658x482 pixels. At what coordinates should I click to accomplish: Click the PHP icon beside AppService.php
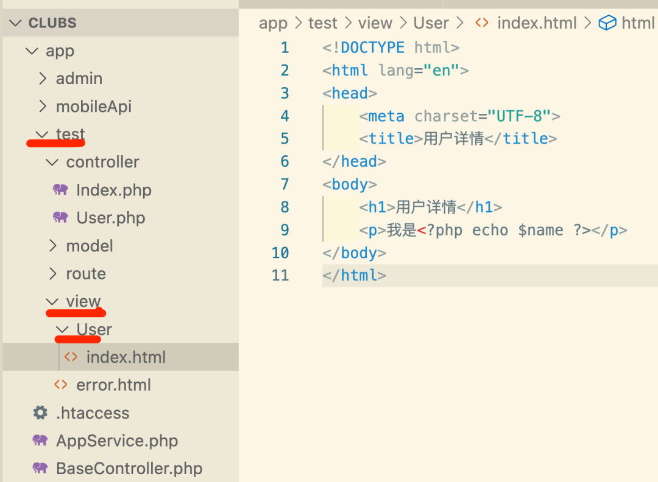click(x=39, y=441)
